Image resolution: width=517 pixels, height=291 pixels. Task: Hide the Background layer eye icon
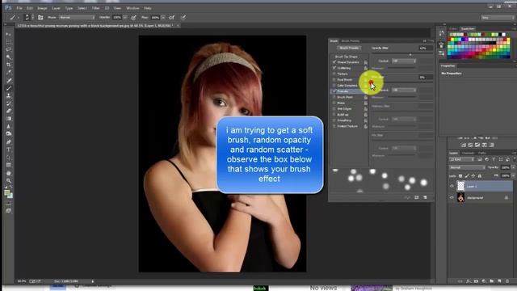pos(452,197)
